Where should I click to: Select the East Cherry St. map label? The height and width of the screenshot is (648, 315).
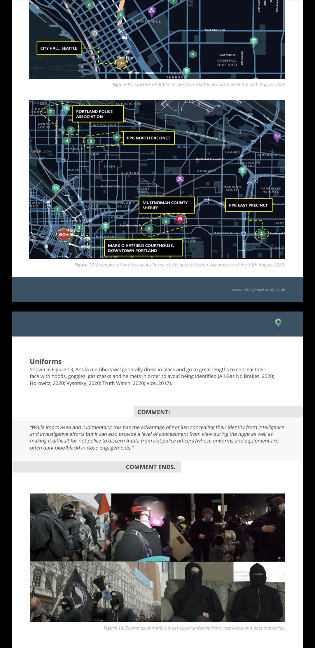pos(215,30)
